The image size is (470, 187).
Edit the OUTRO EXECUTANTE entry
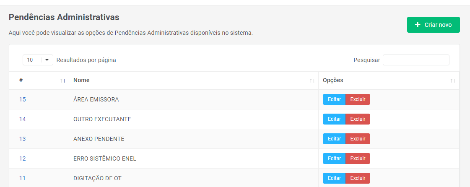[334, 119]
